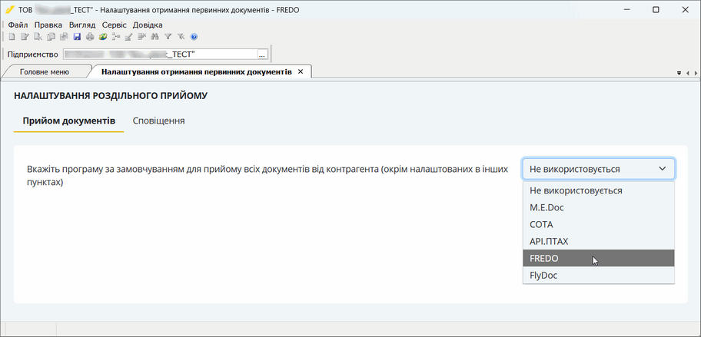Viewport: 701px width, 337px height.
Task: Click the tab strip left arrow
Action: tap(688, 73)
